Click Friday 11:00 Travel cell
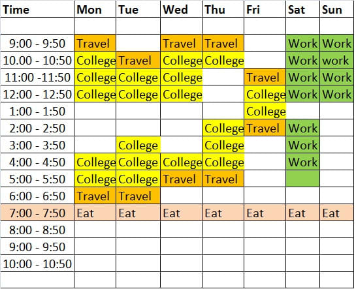 pyautogui.click(x=265, y=77)
